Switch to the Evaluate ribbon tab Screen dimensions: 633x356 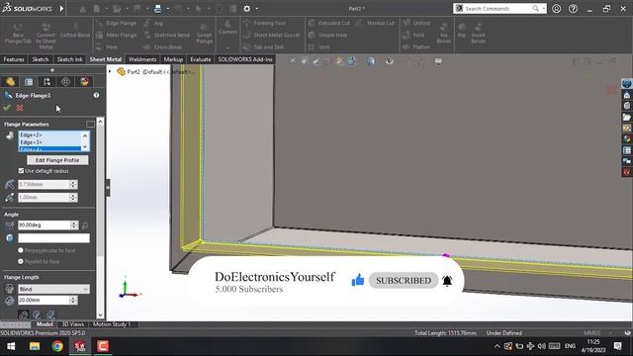pos(201,59)
